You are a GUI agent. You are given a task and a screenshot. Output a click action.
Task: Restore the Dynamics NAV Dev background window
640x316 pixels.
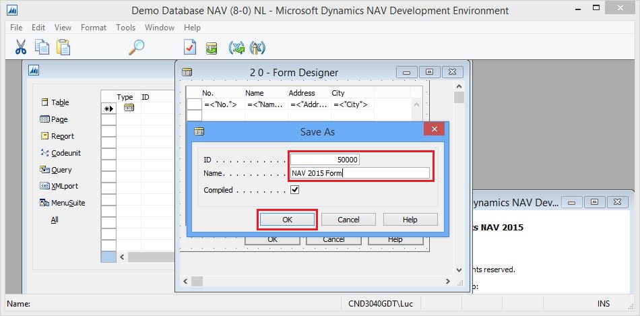click(x=595, y=202)
